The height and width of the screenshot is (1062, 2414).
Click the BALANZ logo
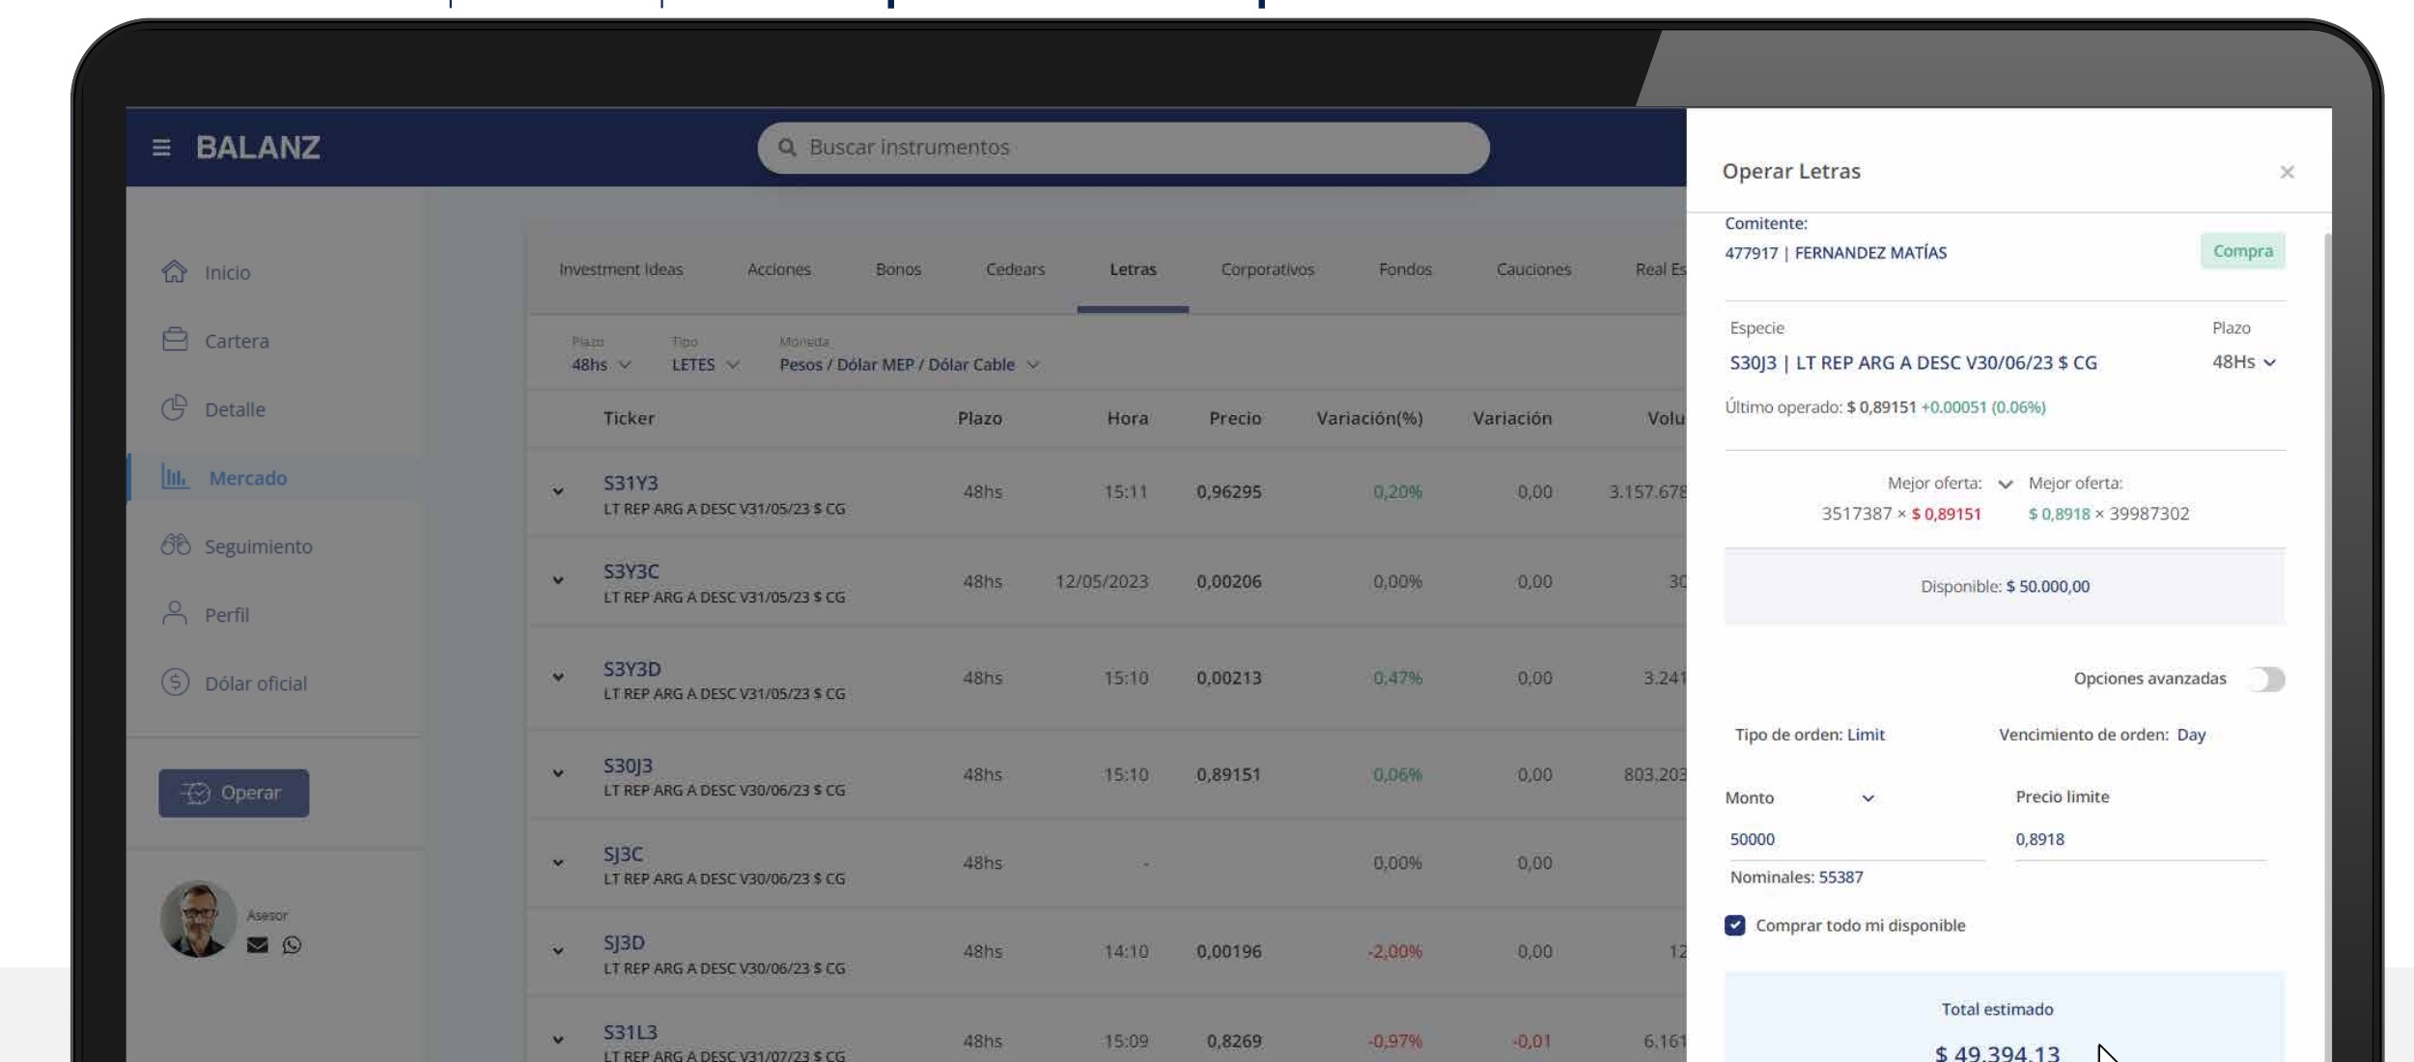pos(258,148)
